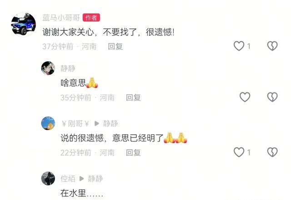Viewport: 291px width, 200px height.
Task: Like 蓝马小哥哥's comment with the heart
Action: pyautogui.click(x=239, y=46)
